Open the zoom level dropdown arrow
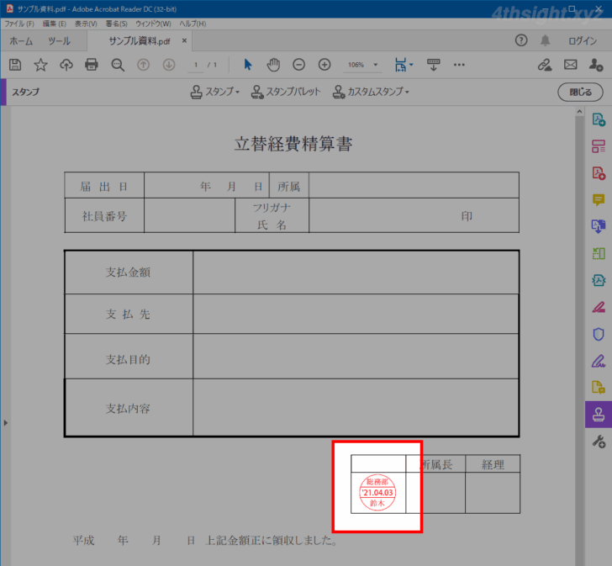Image resolution: width=612 pixels, height=566 pixels. pos(376,65)
